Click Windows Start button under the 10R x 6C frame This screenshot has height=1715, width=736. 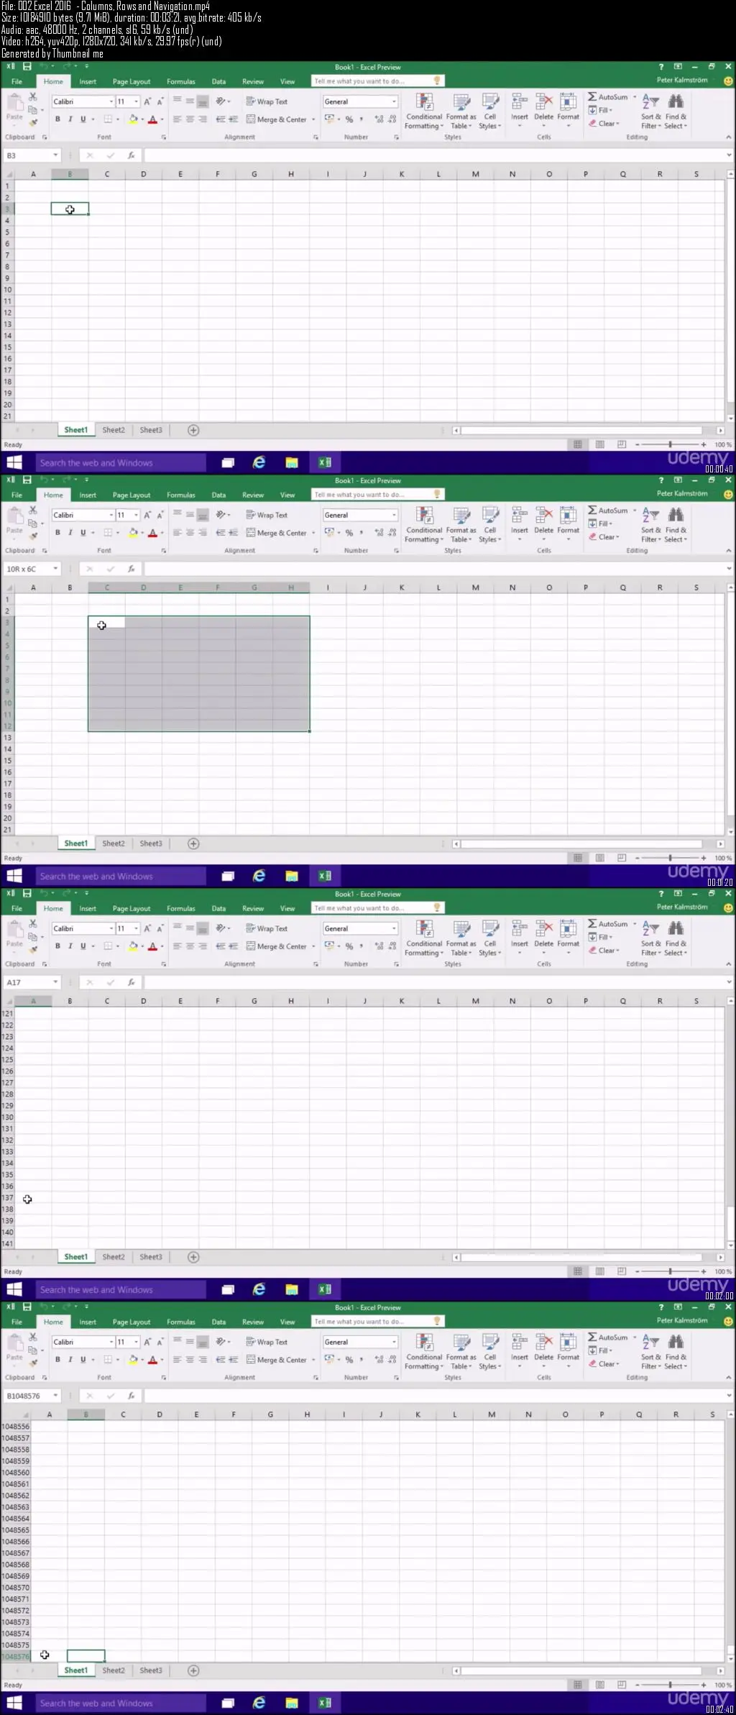14,876
